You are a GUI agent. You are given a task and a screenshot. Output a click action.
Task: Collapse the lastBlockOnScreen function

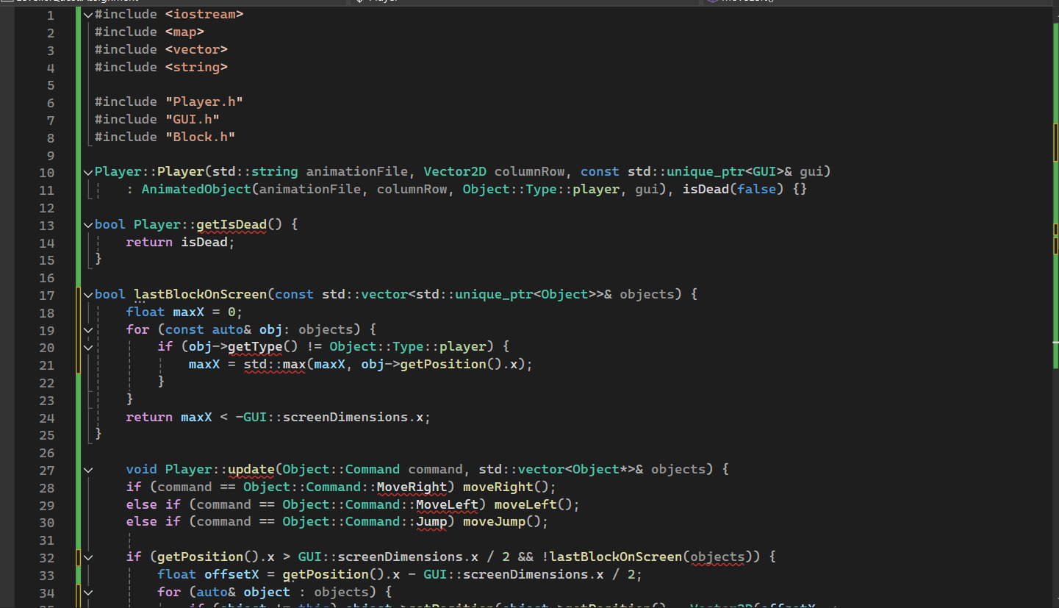click(87, 293)
